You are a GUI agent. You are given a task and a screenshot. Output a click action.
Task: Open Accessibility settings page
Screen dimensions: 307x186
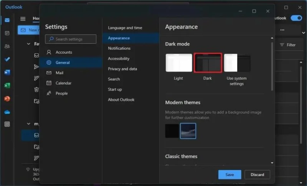(x=131, y=58)
